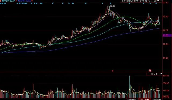Click the 29.72 price axis value

[x=166, y=3]
